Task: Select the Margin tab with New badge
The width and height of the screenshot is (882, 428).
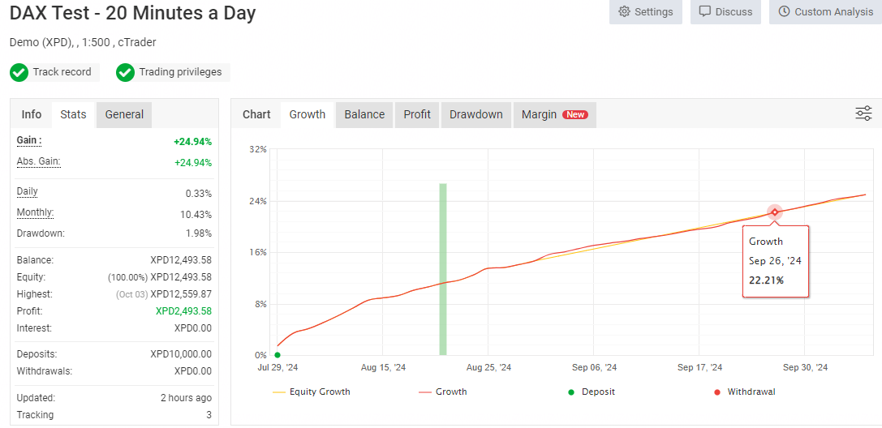Action: click(555, 114)
